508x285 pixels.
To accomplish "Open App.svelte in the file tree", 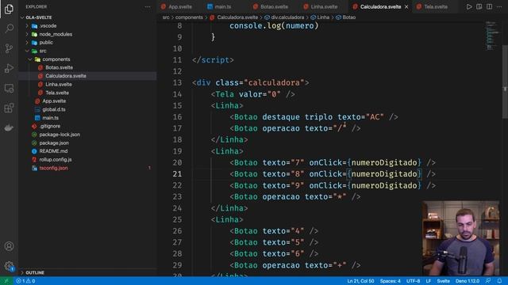I will [54, 101].
